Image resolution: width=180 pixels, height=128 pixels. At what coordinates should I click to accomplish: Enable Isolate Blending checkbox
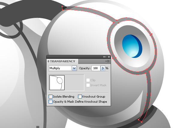[50, 96]
